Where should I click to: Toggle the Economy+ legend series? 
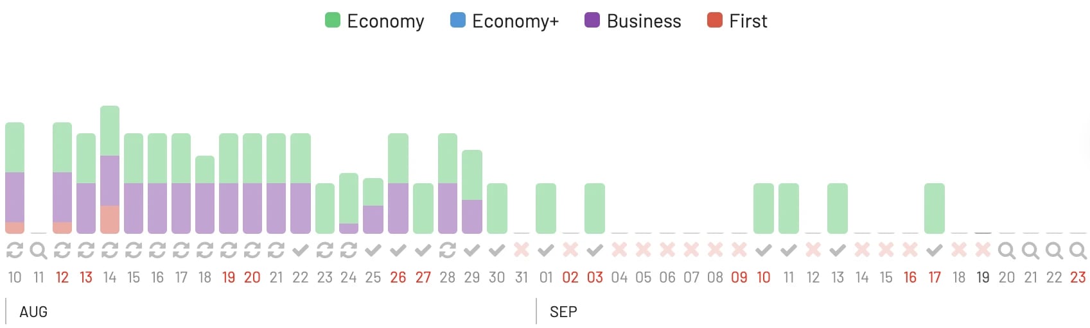505,20
